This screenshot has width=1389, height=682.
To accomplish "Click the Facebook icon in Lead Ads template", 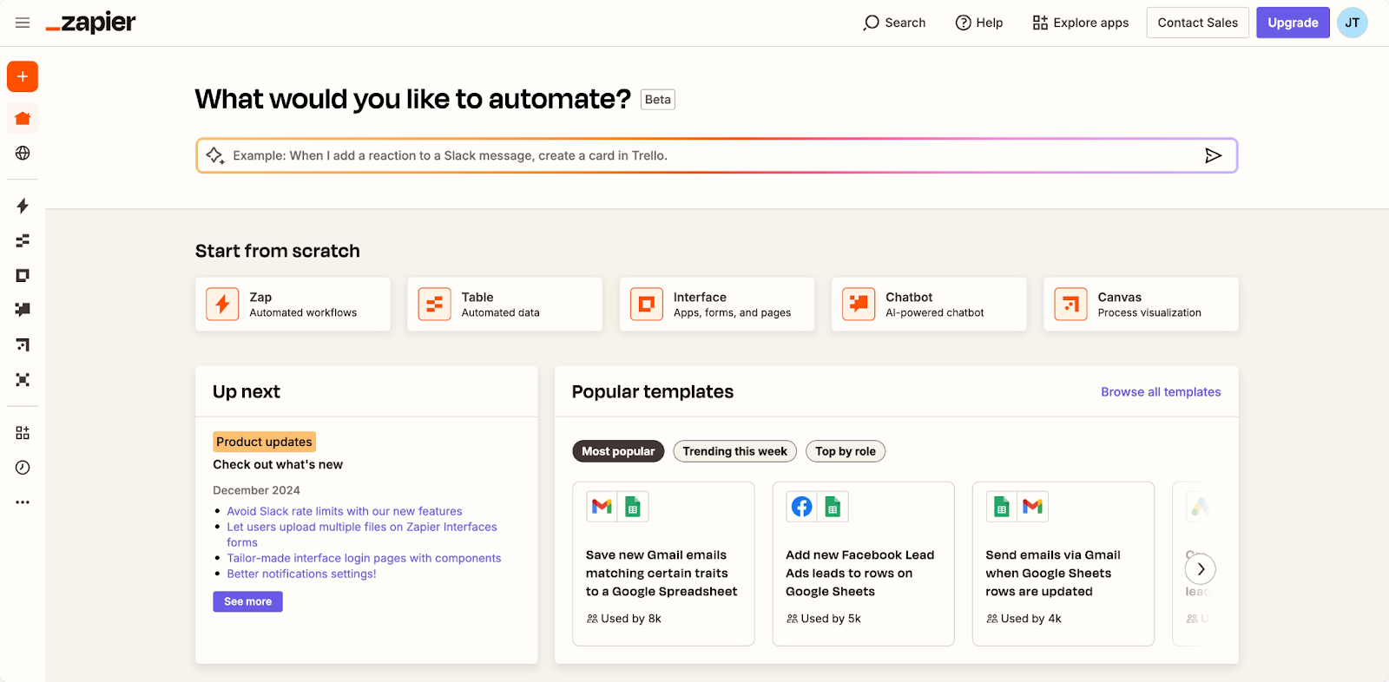I will point(802,506).
